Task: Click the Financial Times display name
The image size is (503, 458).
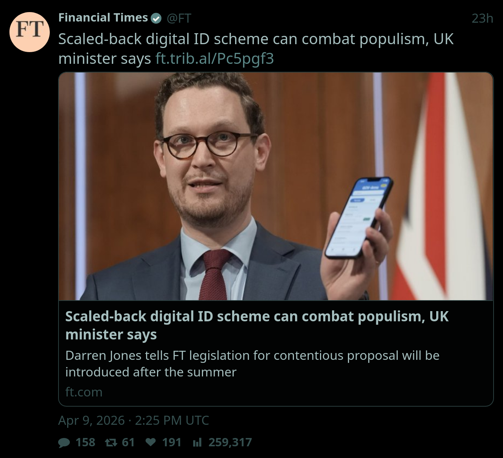Action: 103,18
